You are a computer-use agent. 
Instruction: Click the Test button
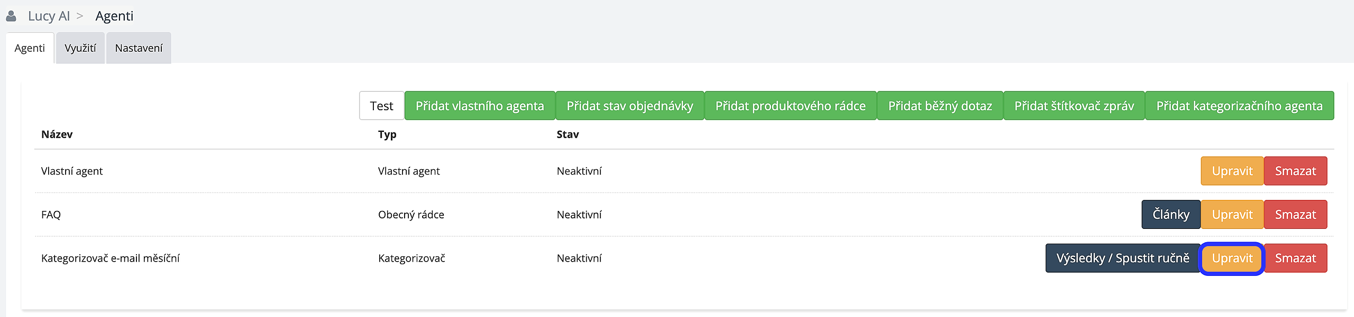coord(381,105)
